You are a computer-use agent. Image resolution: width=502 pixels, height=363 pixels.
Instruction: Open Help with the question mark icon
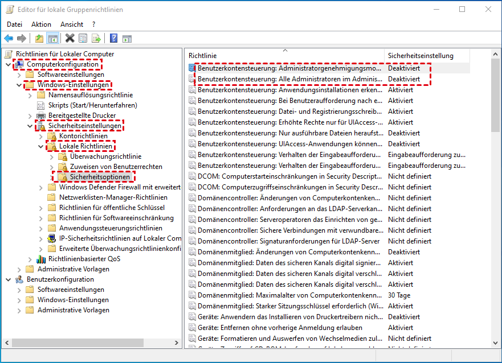113,39
